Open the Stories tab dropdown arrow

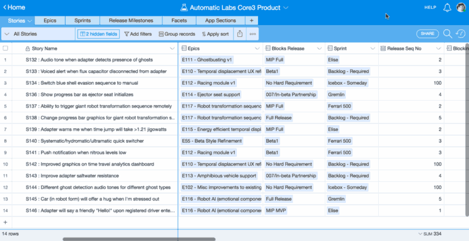click(29, 21)
